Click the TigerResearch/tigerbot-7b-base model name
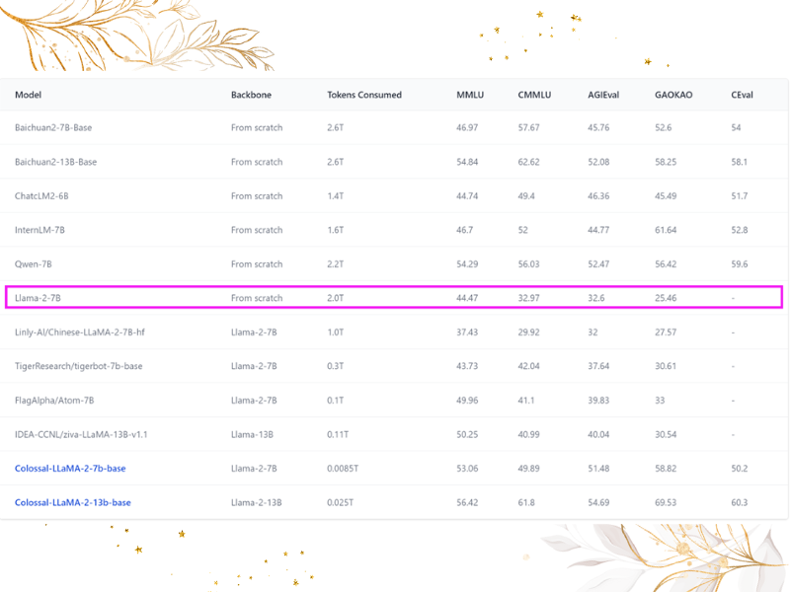The width and height of the screenshot is (790, 592). (78, 366)
